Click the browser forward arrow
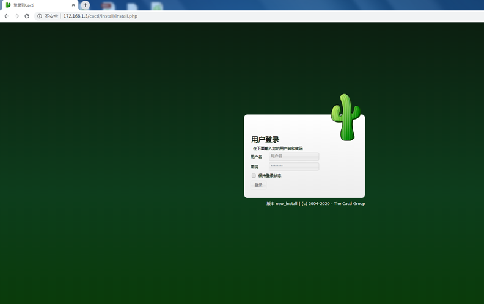 (16, 16)
